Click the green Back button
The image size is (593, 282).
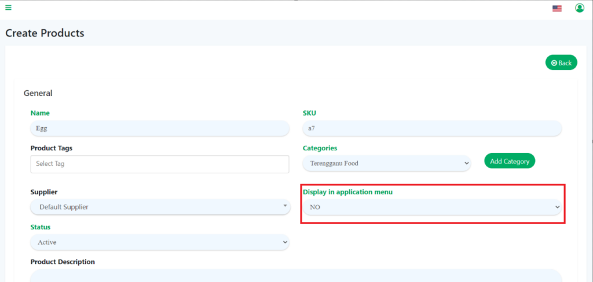[x=561, y=62]
